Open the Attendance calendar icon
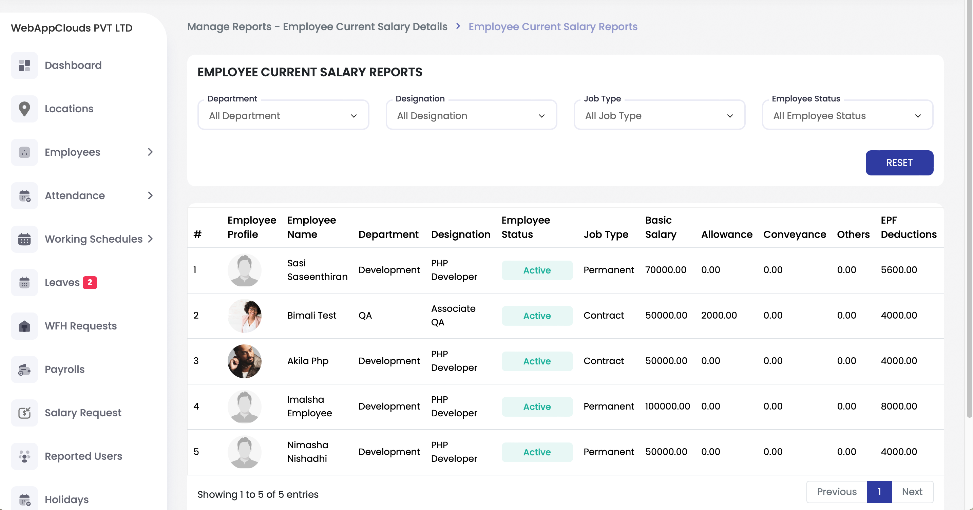 point(24,195)
